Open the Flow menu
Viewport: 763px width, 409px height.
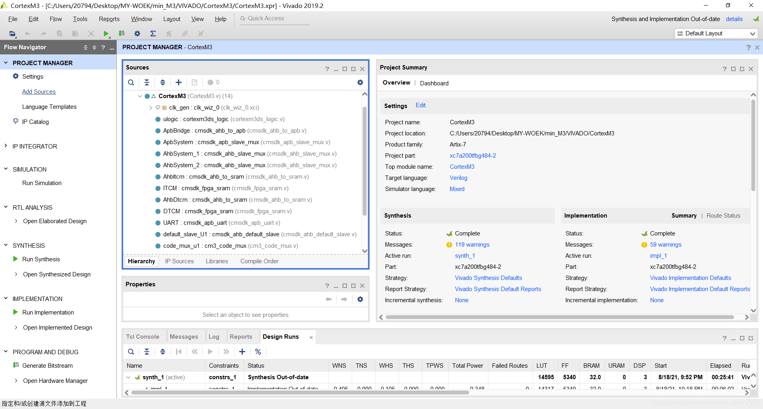point(56,19)
